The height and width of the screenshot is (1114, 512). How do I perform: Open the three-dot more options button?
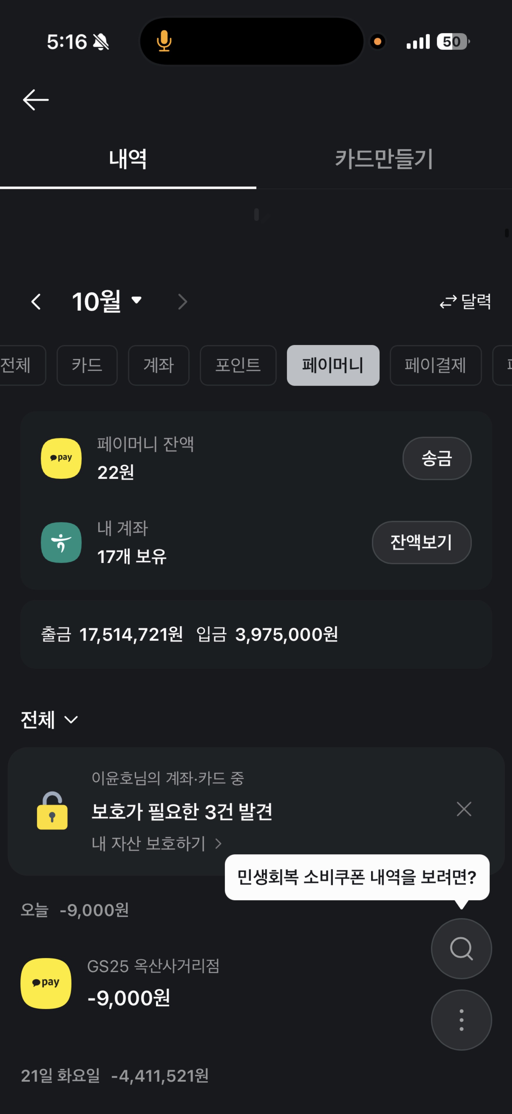(x=461, y=1020)
